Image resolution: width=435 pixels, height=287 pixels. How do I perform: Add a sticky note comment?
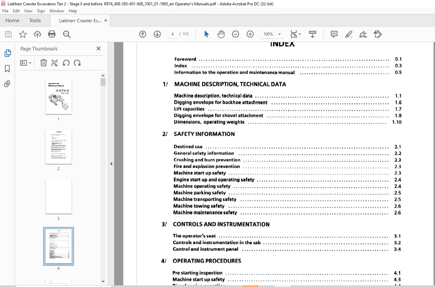point(334,34)
